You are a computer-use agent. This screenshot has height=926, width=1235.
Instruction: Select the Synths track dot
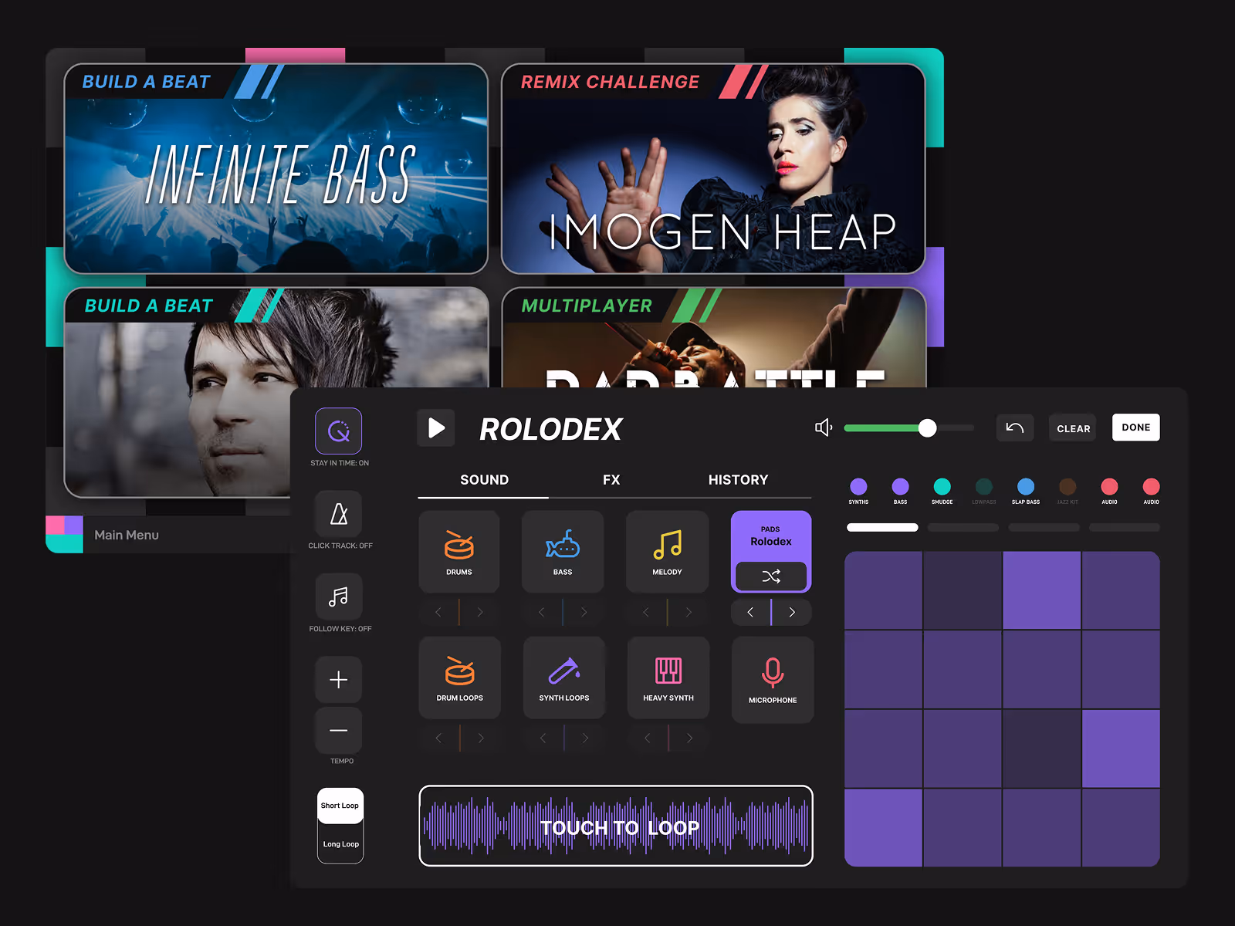[858, 486]
